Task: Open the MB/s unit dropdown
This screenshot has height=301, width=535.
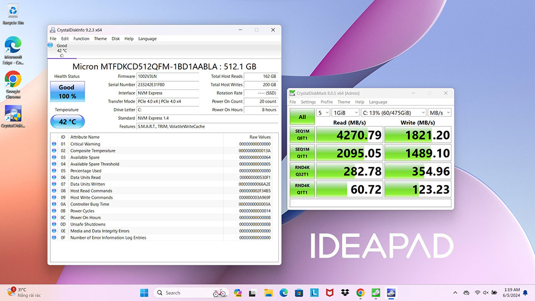Action: (x=440, y=112)
